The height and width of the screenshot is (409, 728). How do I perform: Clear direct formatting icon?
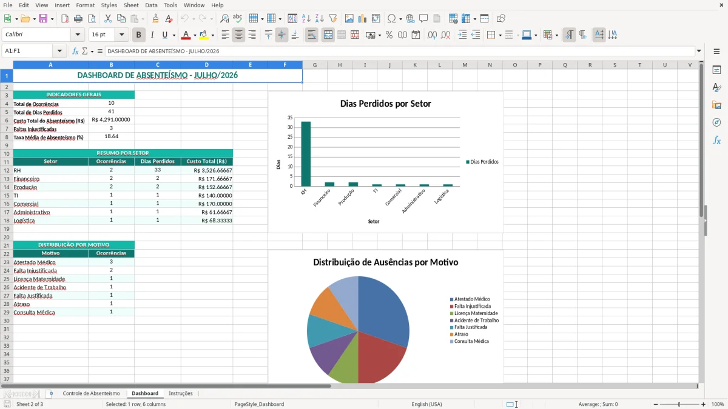tap(169, 19)
